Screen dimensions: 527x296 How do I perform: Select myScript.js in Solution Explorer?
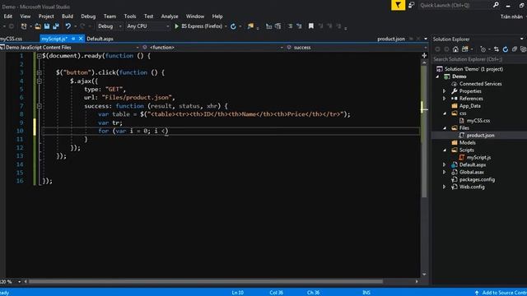(478, 157)
